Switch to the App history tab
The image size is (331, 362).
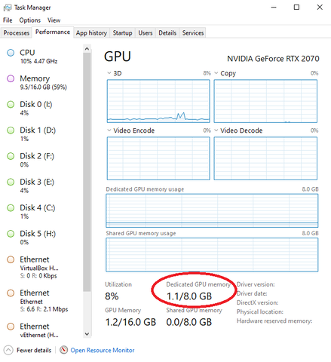[91, 33]
